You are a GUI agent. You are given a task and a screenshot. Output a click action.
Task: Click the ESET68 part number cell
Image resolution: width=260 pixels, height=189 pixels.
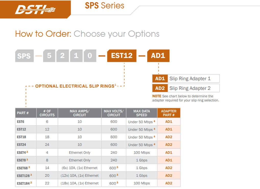tap(26, 168)
